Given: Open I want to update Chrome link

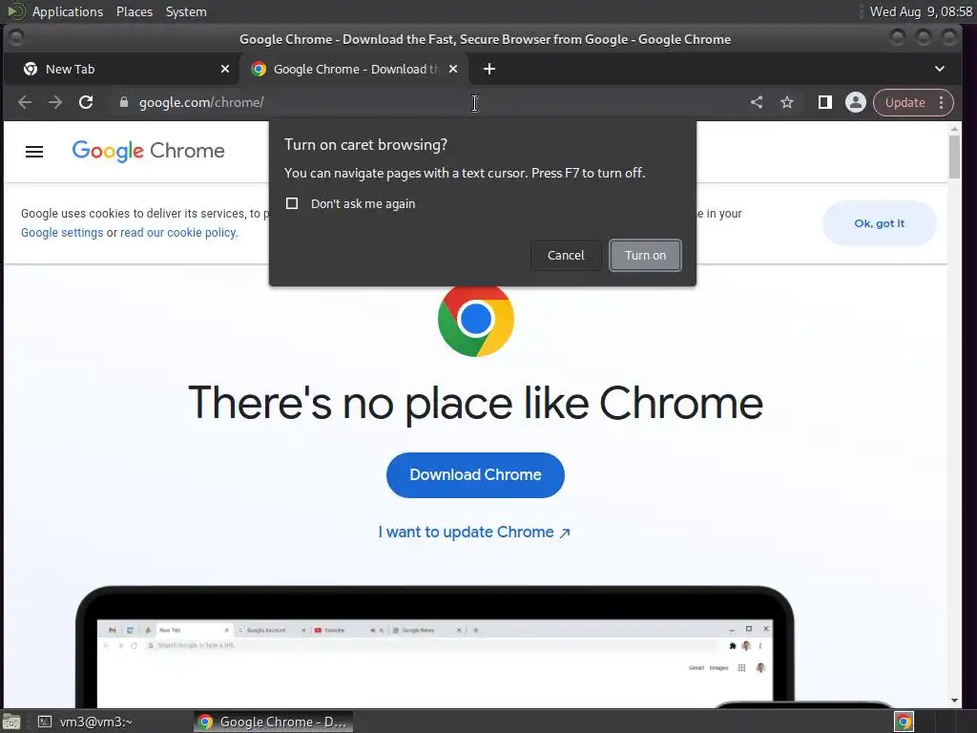Looking at the screenshot, I should click(x=474, y=533).
